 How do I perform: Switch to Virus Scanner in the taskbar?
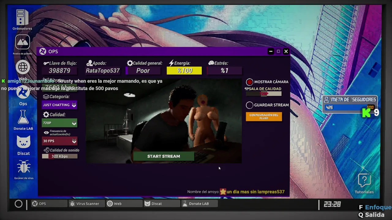(87, 204)
